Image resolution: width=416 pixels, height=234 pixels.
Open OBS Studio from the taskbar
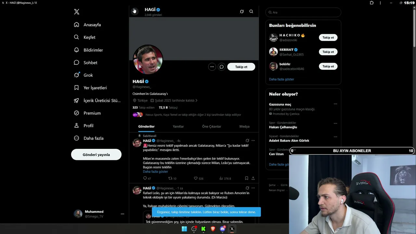coord(194,229)
